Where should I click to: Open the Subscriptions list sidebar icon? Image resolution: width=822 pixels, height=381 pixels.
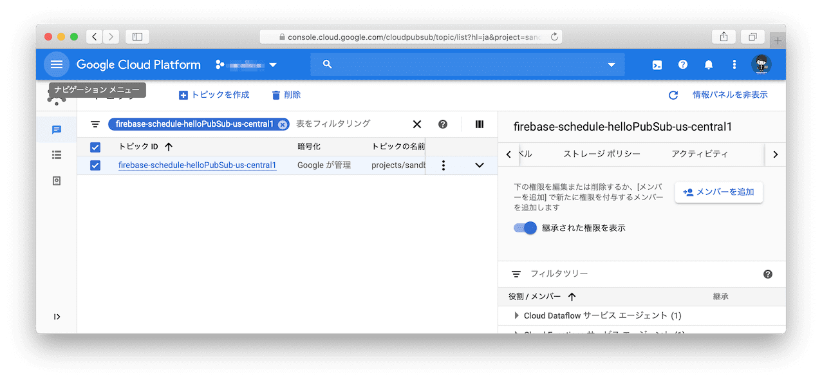pyautogui.click(x=57, y=155)
